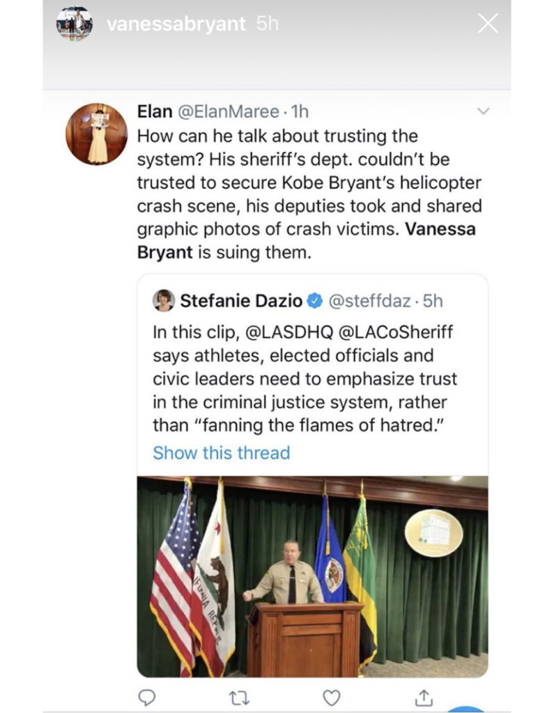Click the Elan display name
Viewport: 554px width, 713px height.
point(154,111)
